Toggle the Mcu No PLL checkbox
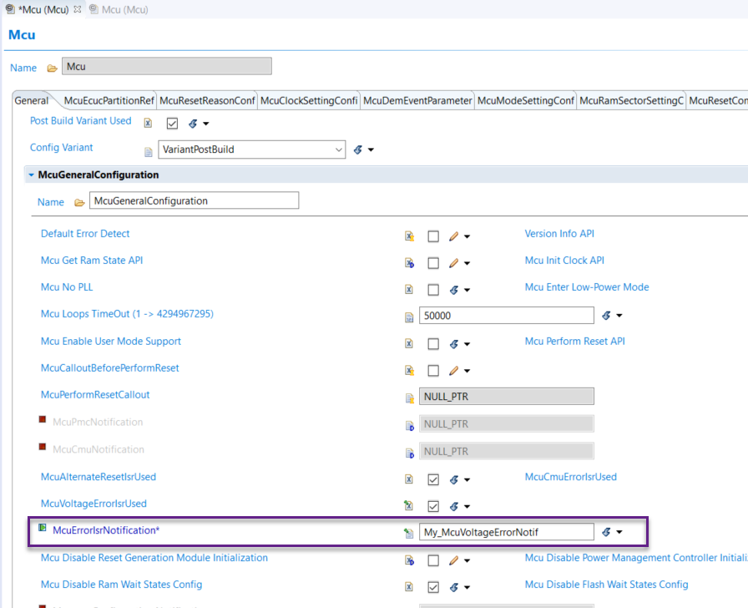Screen dimensions: 748x608 [x=433, y=290]
